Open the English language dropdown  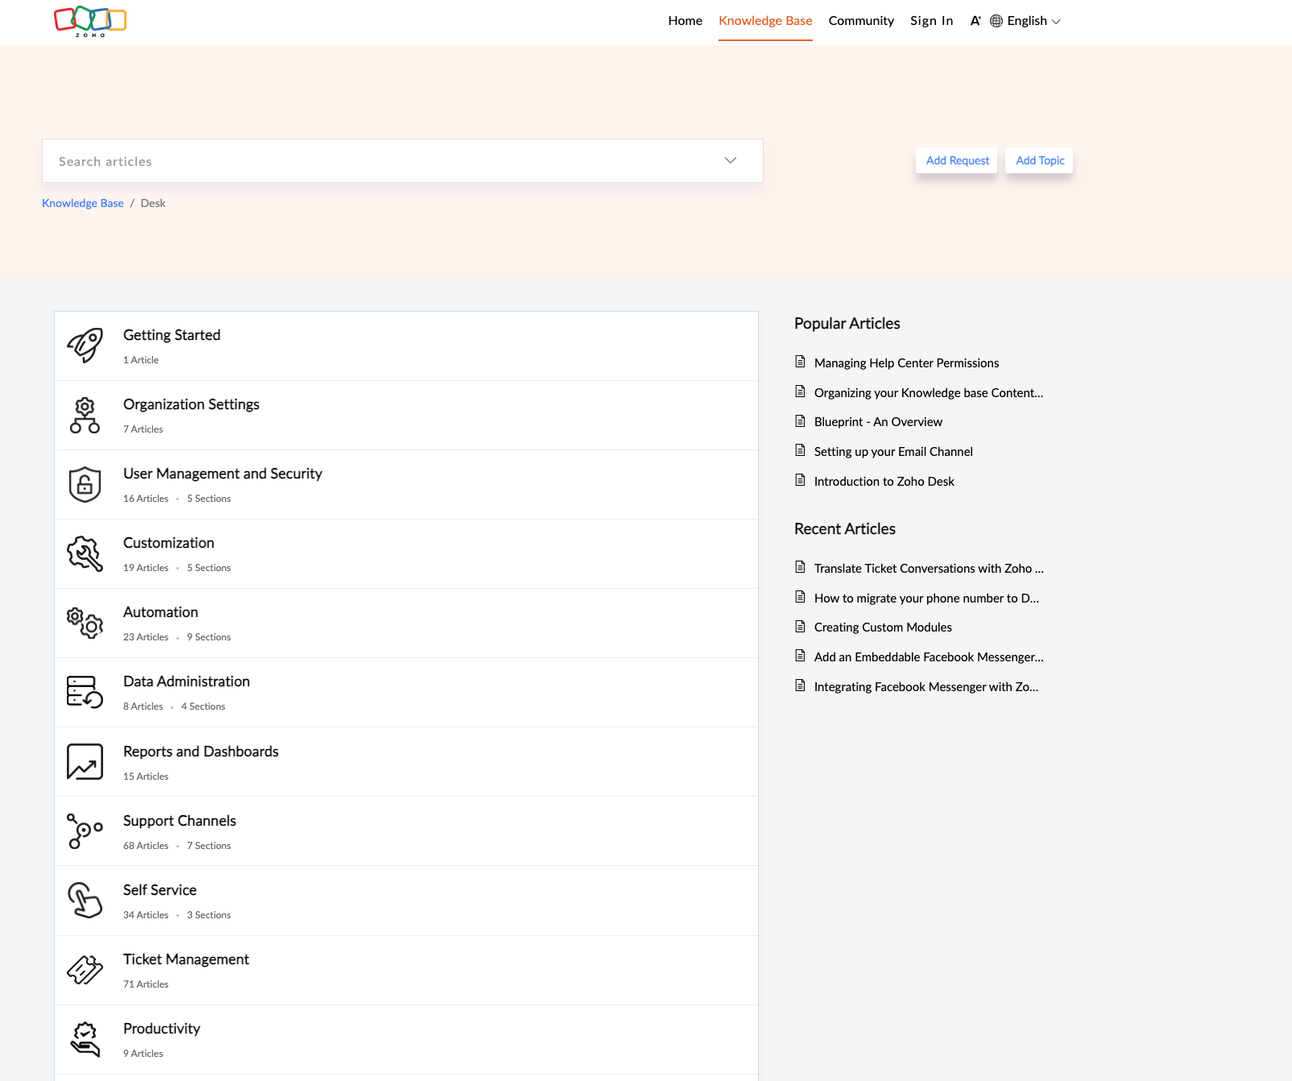click(1026, 21)
